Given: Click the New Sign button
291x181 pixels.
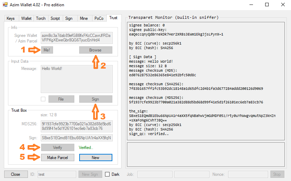Looking at the screenshot, I should click(90, 174).
